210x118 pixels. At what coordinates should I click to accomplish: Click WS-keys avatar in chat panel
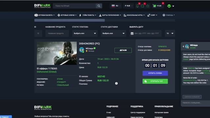pos(187,47)
